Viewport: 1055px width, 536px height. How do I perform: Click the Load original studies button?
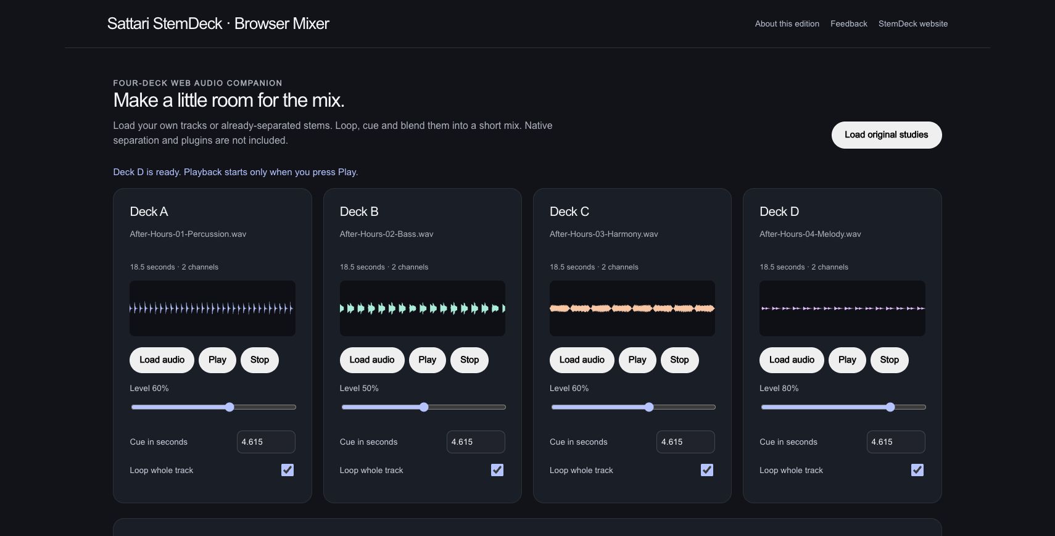click(887, 135)
